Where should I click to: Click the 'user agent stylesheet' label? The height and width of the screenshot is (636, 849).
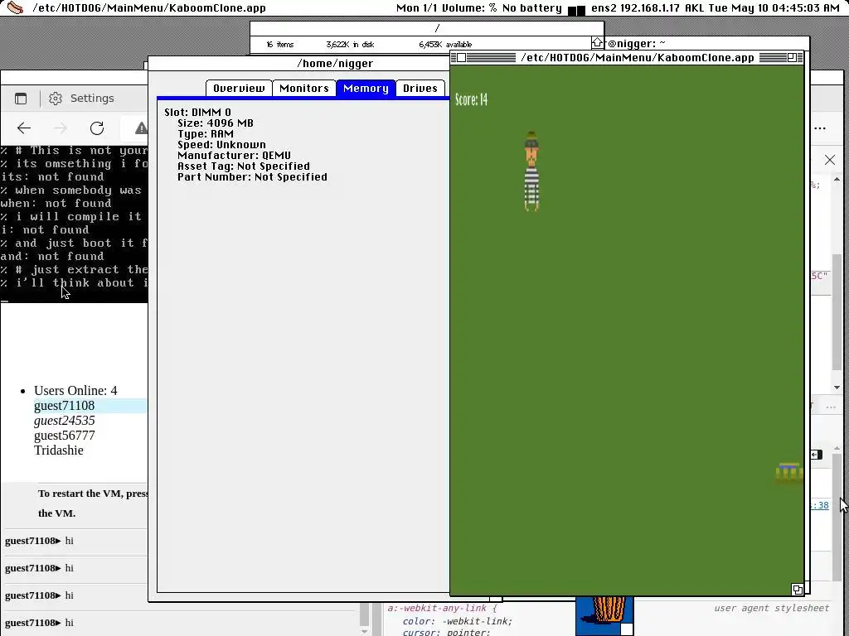pos(772,609)
